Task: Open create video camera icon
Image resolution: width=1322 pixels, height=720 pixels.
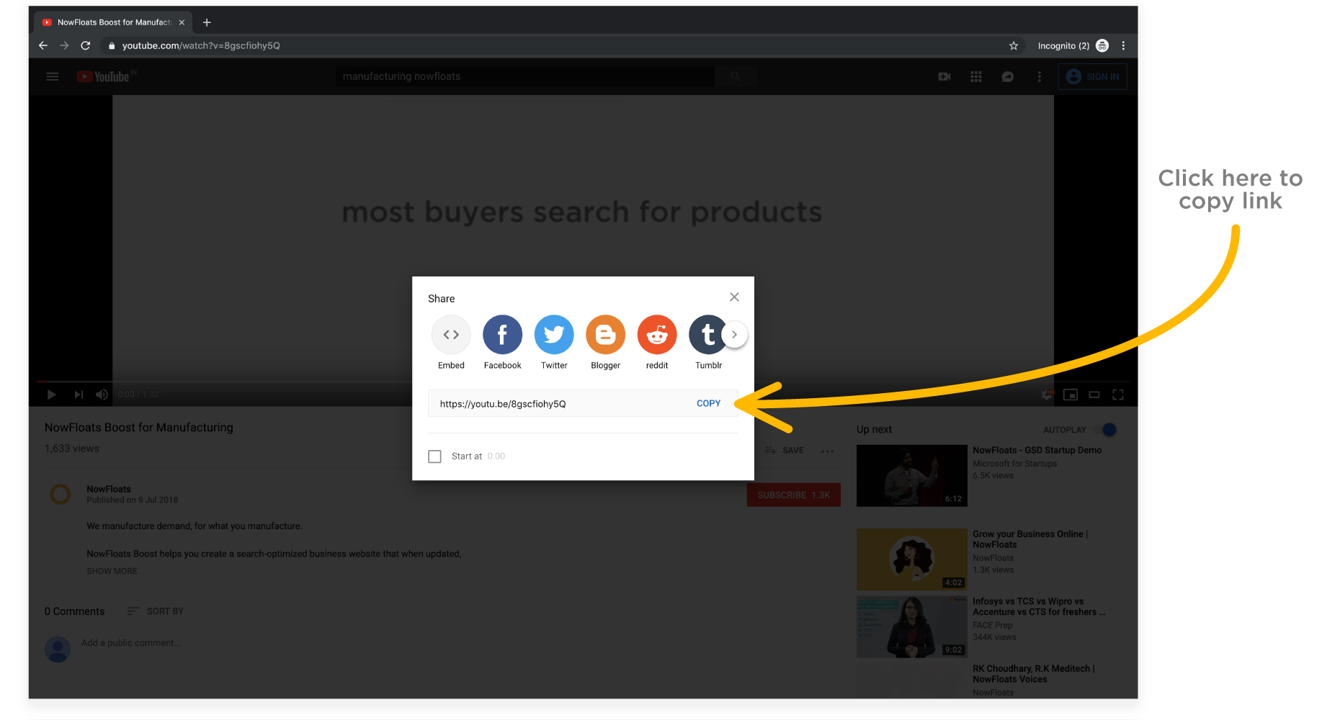Action: pos(944,76)
